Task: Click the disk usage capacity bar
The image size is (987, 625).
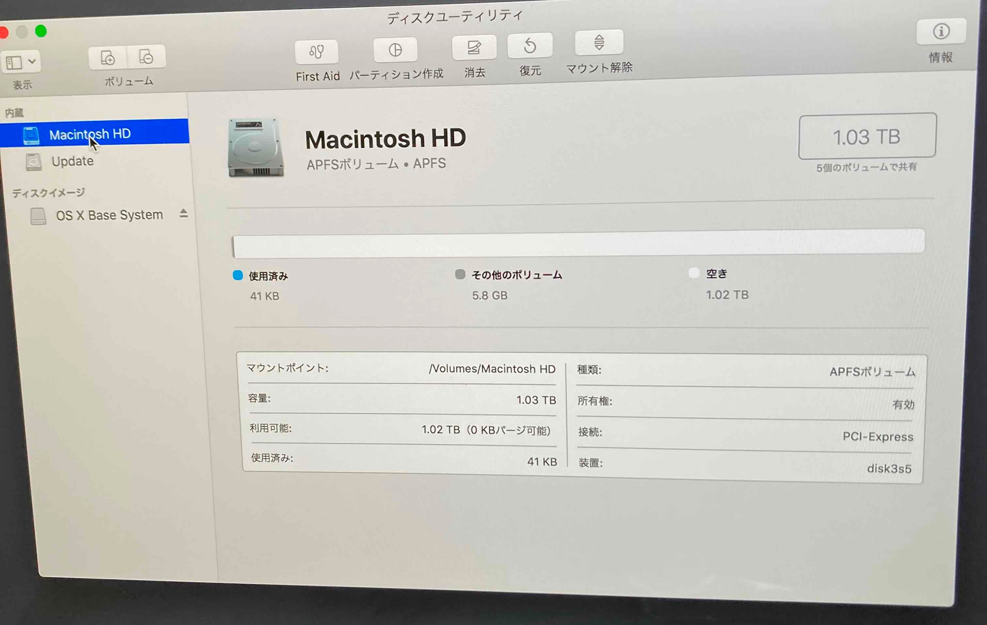Action: coord(578,243)
